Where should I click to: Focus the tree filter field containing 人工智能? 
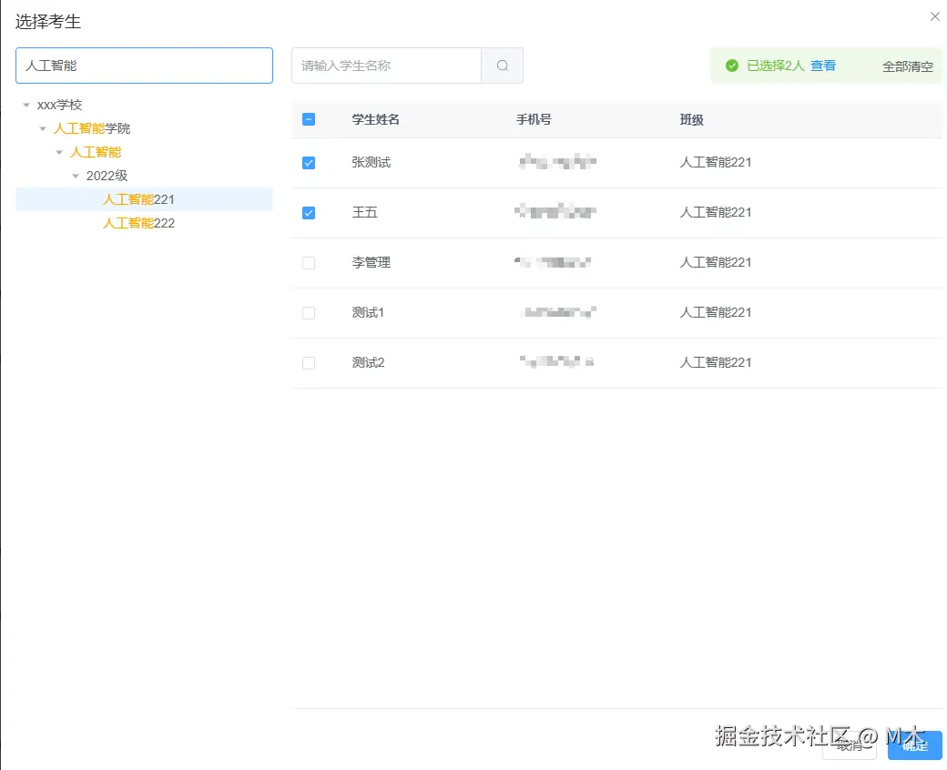pyautogui.click(x=145, y=66)
